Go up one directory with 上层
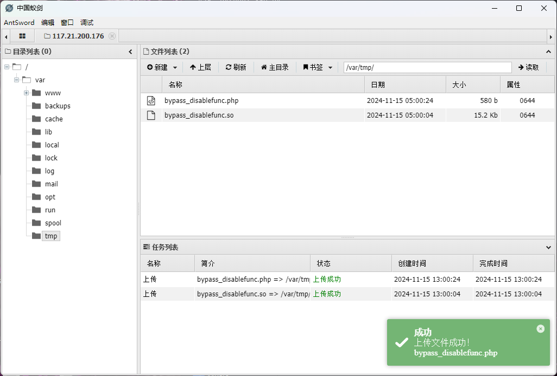 coord(200,67)
